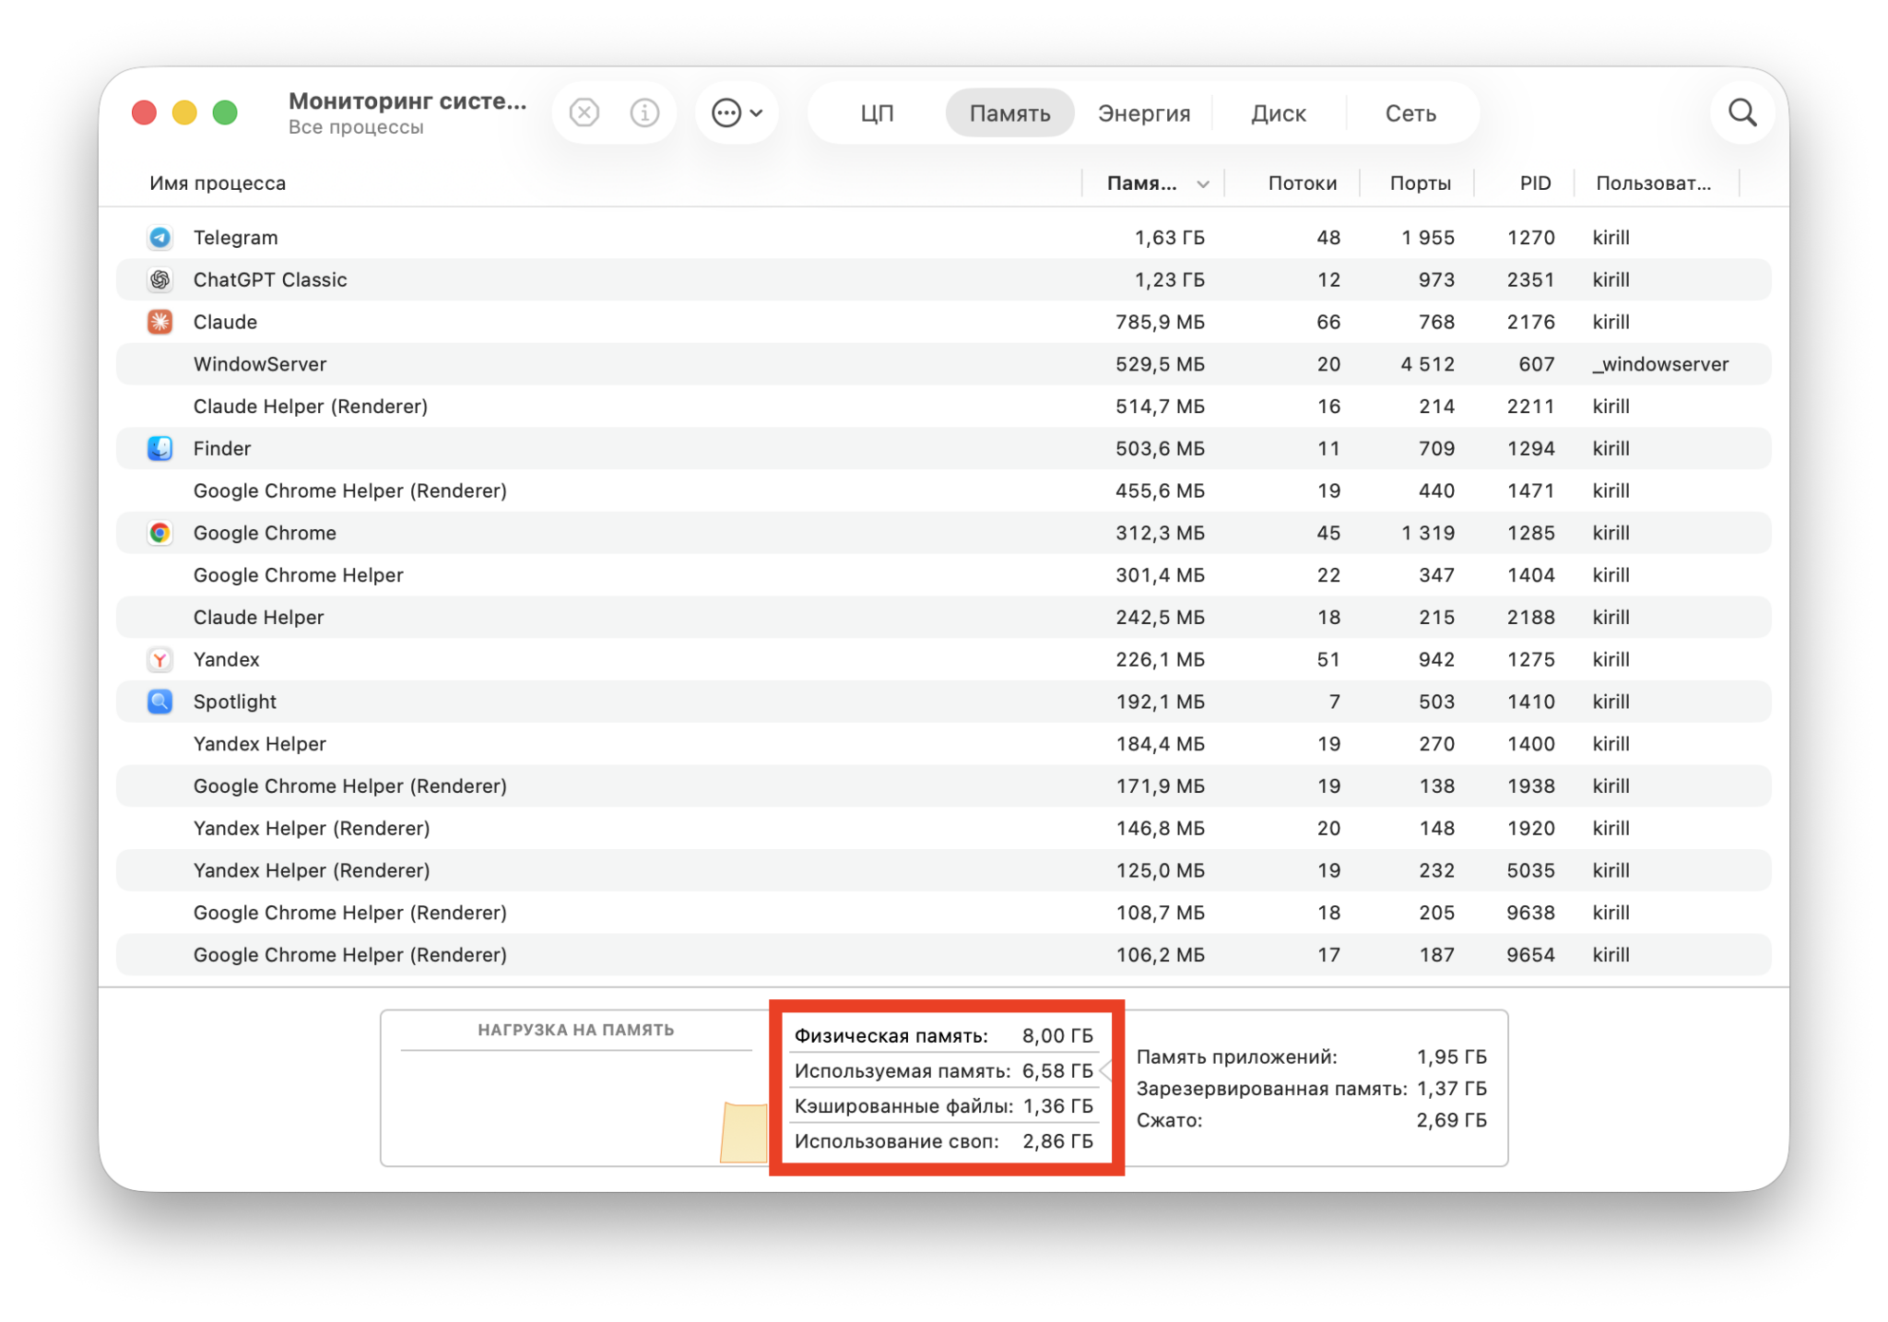The image size is (1888, 1322).
Task: Select the Google Chrome Helper 301,4 МБ row
Action: pyautogui.click(x=943, y=575)
